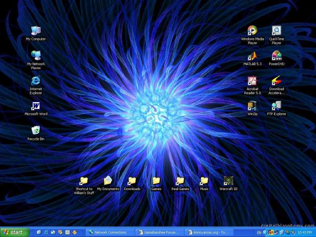Switch to GameBanshee Forum taskbar window
Viewport: 316px width, 237px height.
[x=160, y=232]
